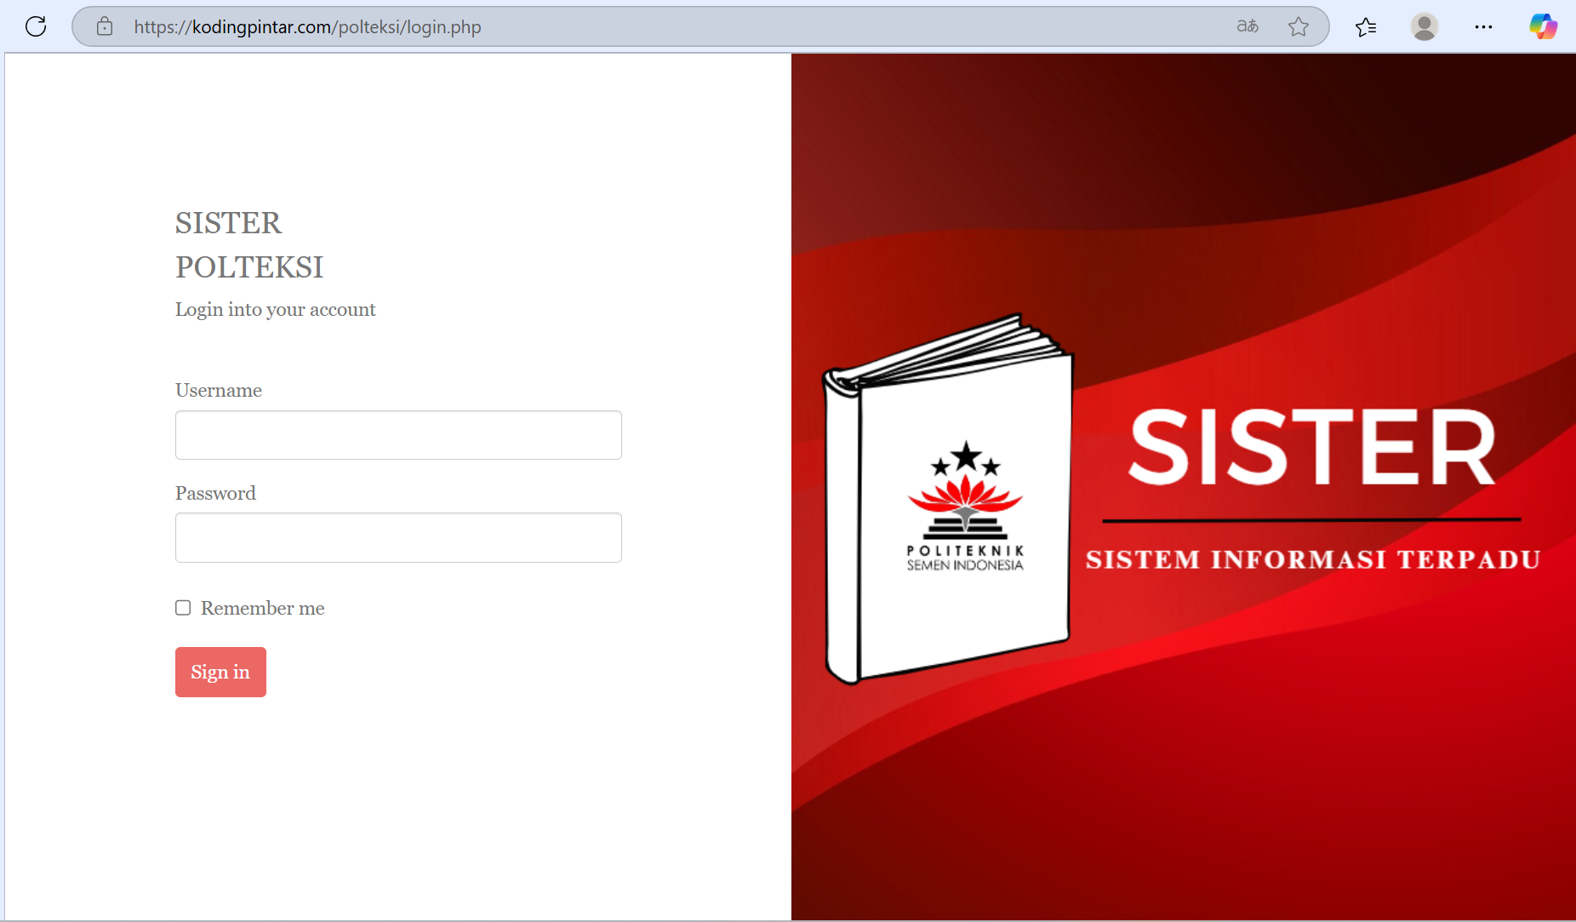
Task: Add this page to favorites star
Action: (1299, 26)
